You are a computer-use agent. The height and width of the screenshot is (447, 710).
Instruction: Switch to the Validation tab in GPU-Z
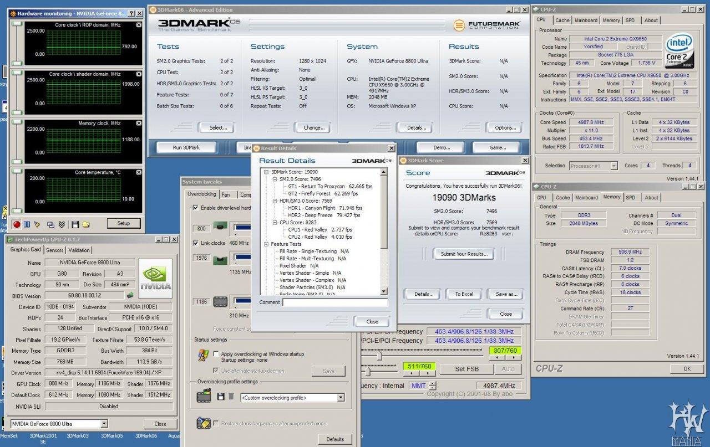click(x=79, y=250)
